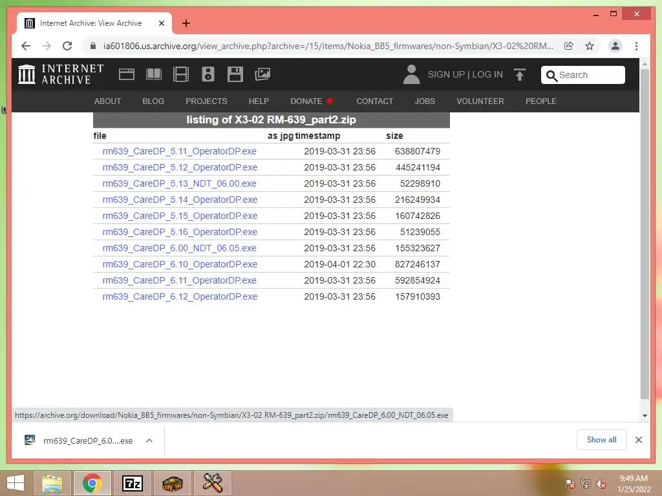The width and height of the screenshot is (662, 496).
Task: Download rm639_CareDP_5.14_OperatorDP.exe
Action: click(x=180, y=200)
